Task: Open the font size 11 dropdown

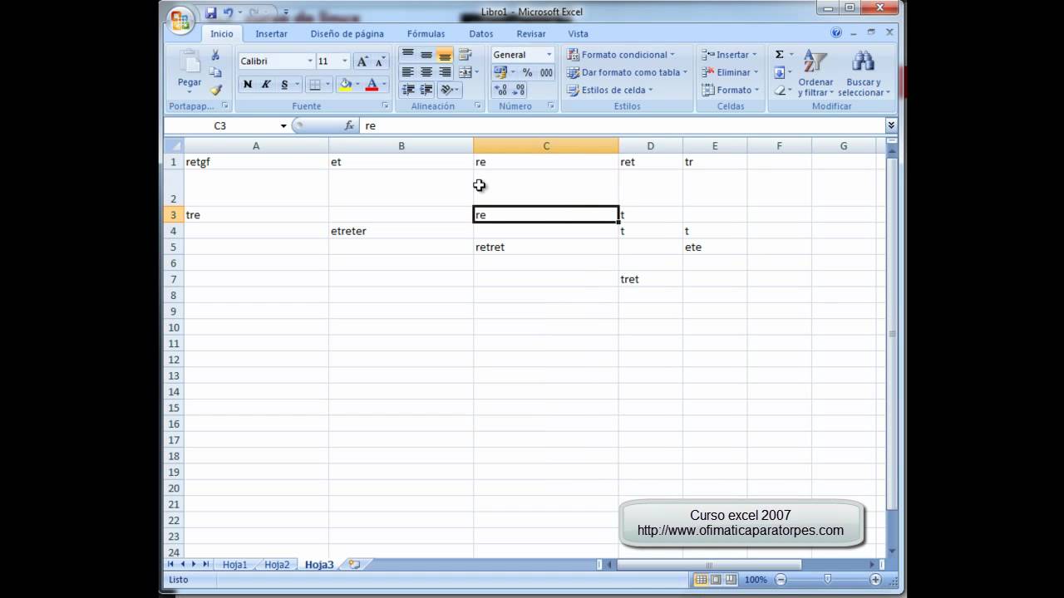Action: point(345,61)
